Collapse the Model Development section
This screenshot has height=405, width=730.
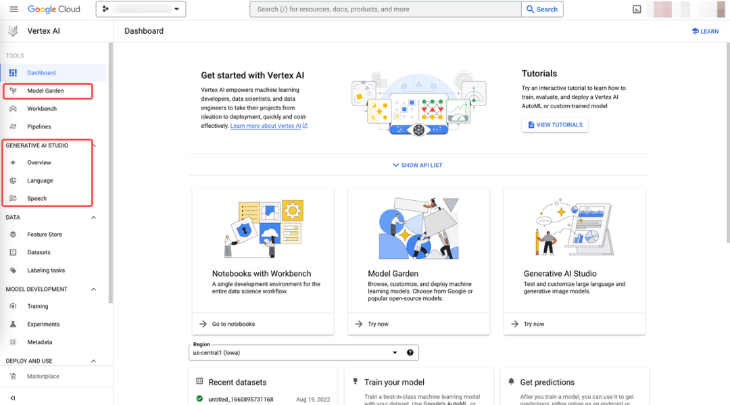click(x=93, y=289)
